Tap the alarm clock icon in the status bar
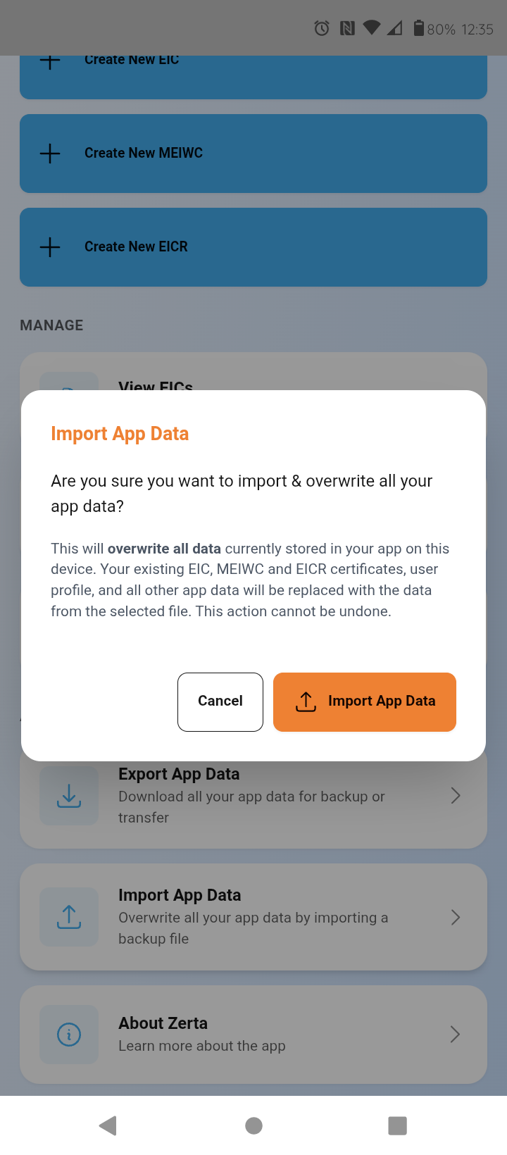Image resolution: width=507 pixels, height=1155 pixels. 321,28
